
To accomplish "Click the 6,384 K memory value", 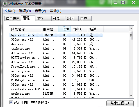I will point(80,48).
